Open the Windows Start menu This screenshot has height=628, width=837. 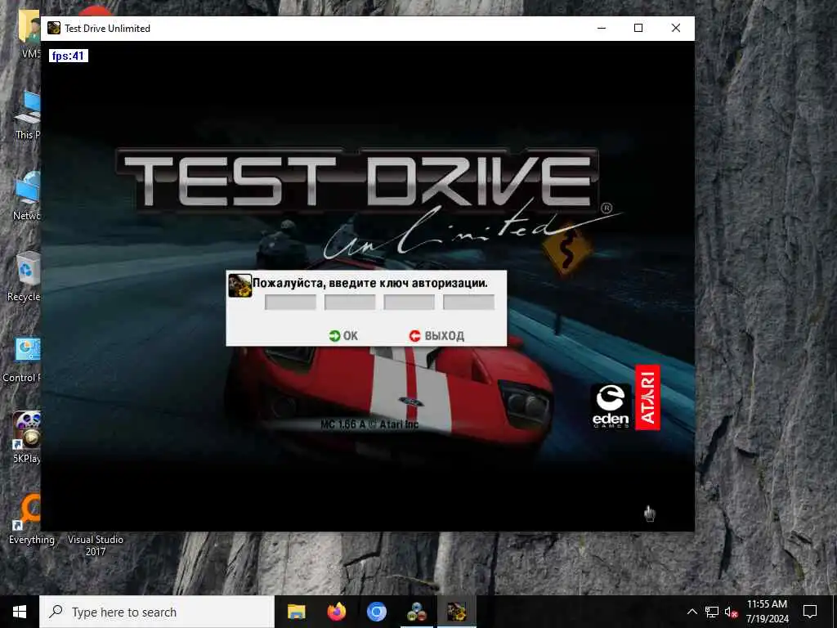20,612
